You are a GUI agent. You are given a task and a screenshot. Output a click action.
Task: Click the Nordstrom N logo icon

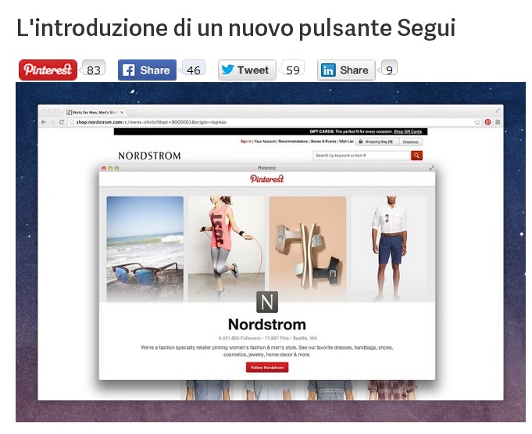[267, 302]
